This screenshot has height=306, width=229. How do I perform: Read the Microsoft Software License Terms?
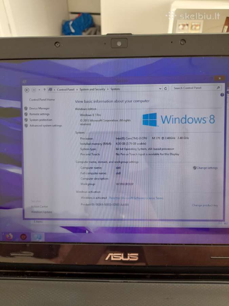(136, 198)
